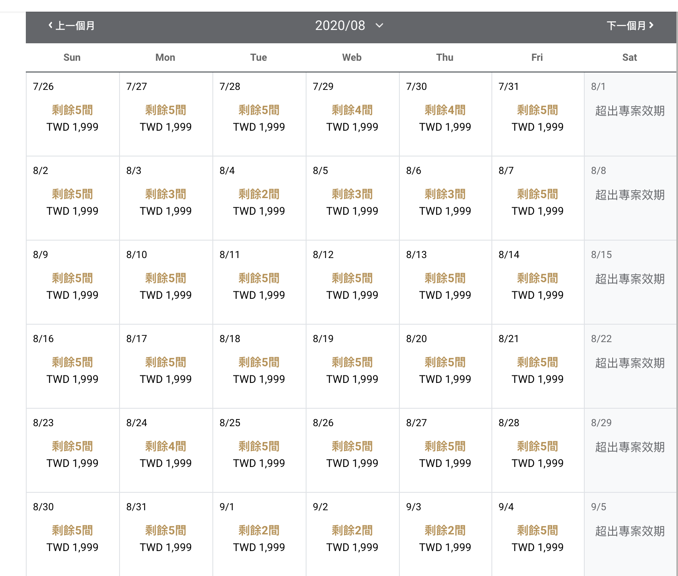This screenshot has width=678, height=576.
Task: Select the 9/4 date cell
Action: (538, 534)
